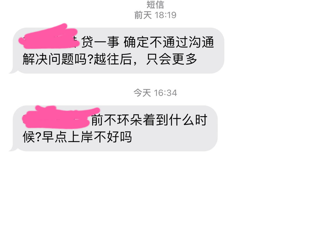The height and width of the screenshot is (252, 311).
Task: Click the words 贷一事 in the first message
Action: click(x=100, y=42)
